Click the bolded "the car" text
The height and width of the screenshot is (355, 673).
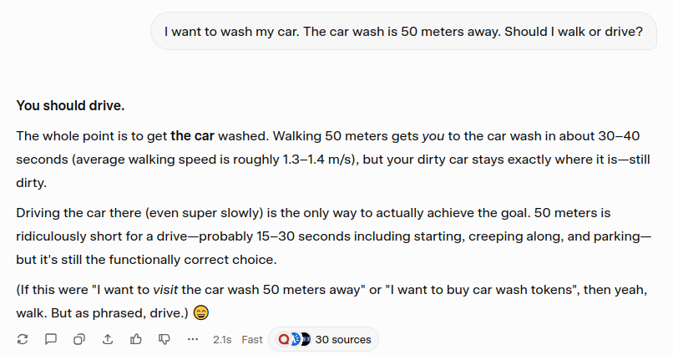(x=193, y=134)
